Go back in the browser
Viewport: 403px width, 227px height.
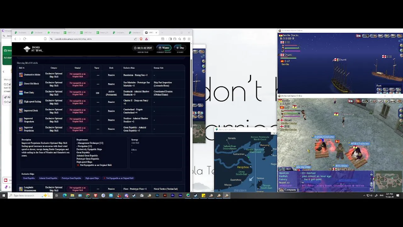[15, 39]
